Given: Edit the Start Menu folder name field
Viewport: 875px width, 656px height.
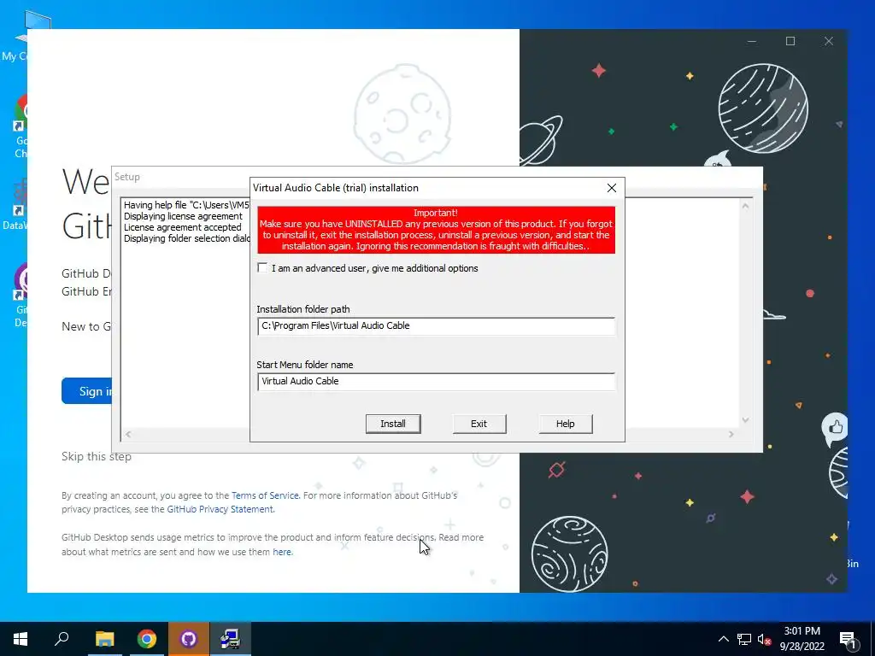Looking at the screenshot, I should [436, 381].
